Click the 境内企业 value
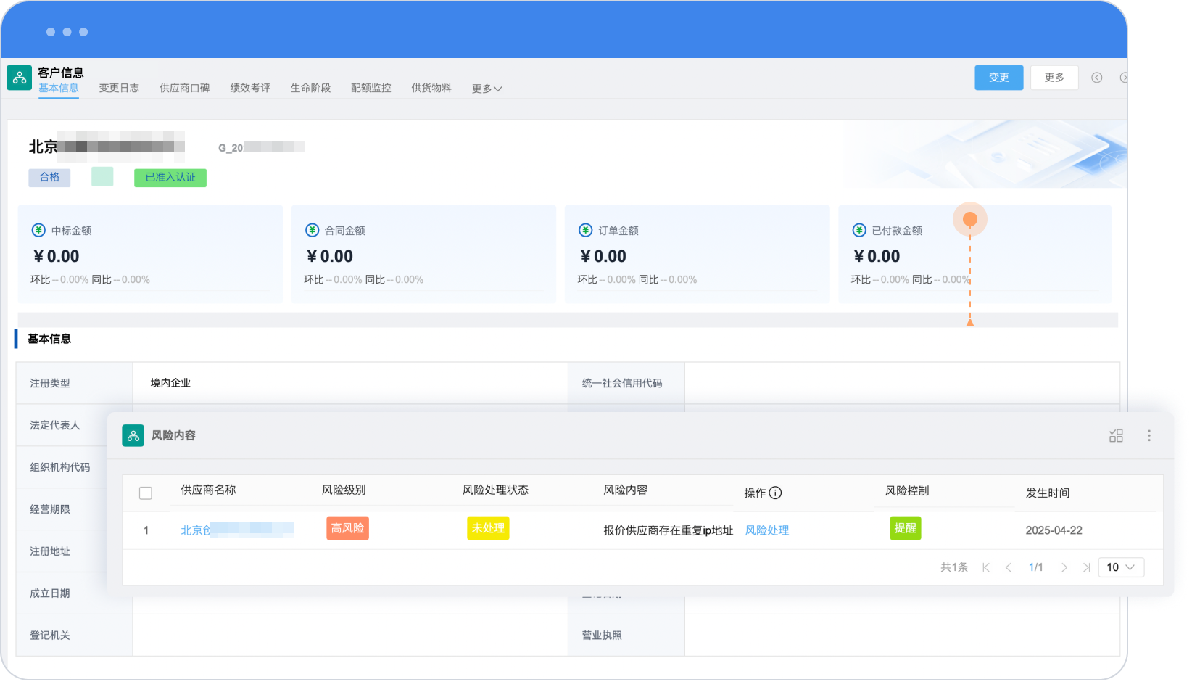The image size is (1192, 695). tap(170, 383)
